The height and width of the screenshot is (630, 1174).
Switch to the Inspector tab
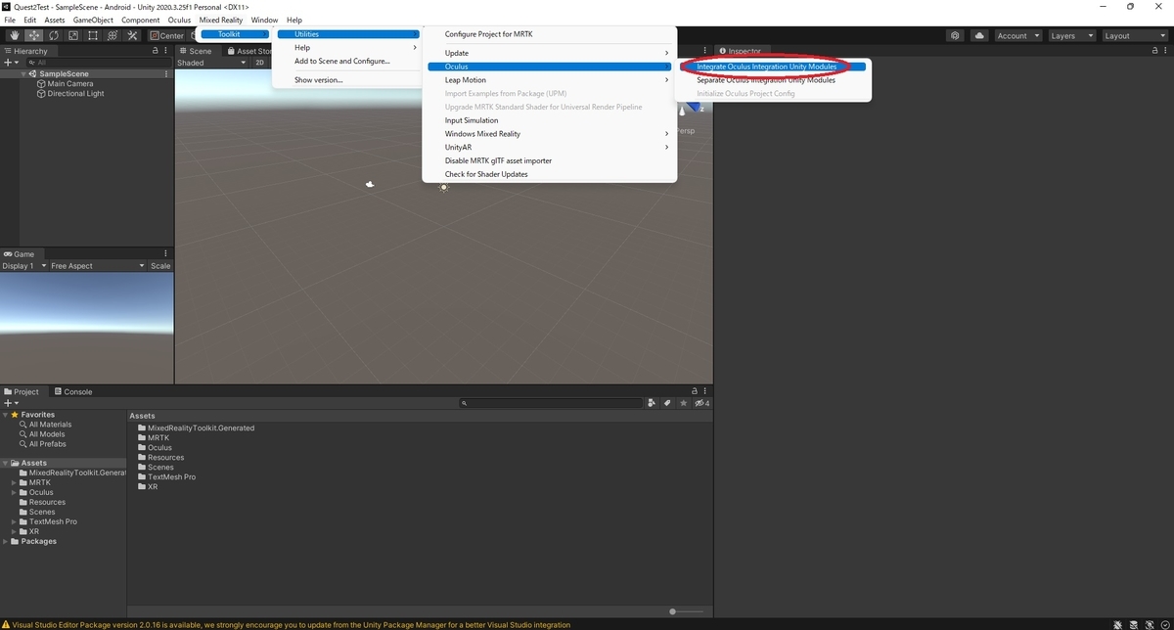pyautogui.click(x=740, y=50)
